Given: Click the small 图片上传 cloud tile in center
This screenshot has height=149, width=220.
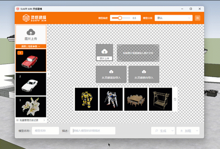Looking at the screenshot, I should point(104,52).
